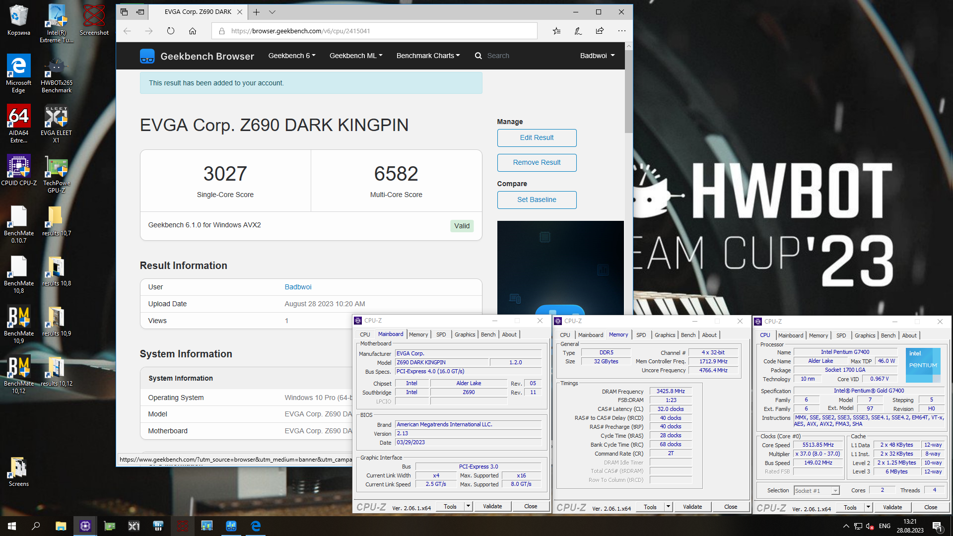This screenshot has width=953, height=536.
Task: Click Tools button in right CPU-Z window
Action: tap(850, 507)
